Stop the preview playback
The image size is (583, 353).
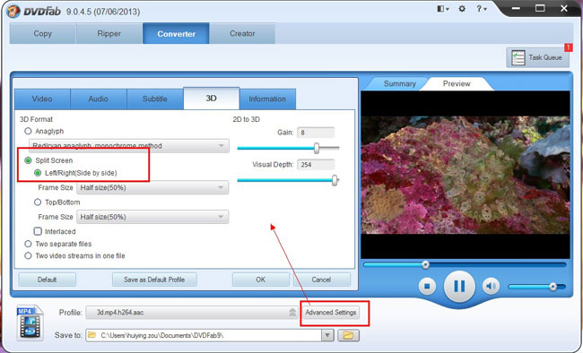point(427,287)
